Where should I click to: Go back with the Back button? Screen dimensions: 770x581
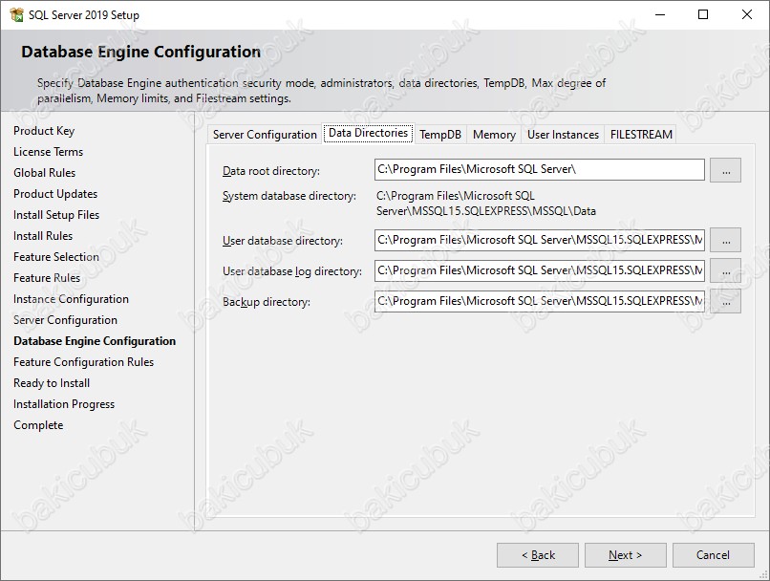pyautogui.click(x=538, y=555)
